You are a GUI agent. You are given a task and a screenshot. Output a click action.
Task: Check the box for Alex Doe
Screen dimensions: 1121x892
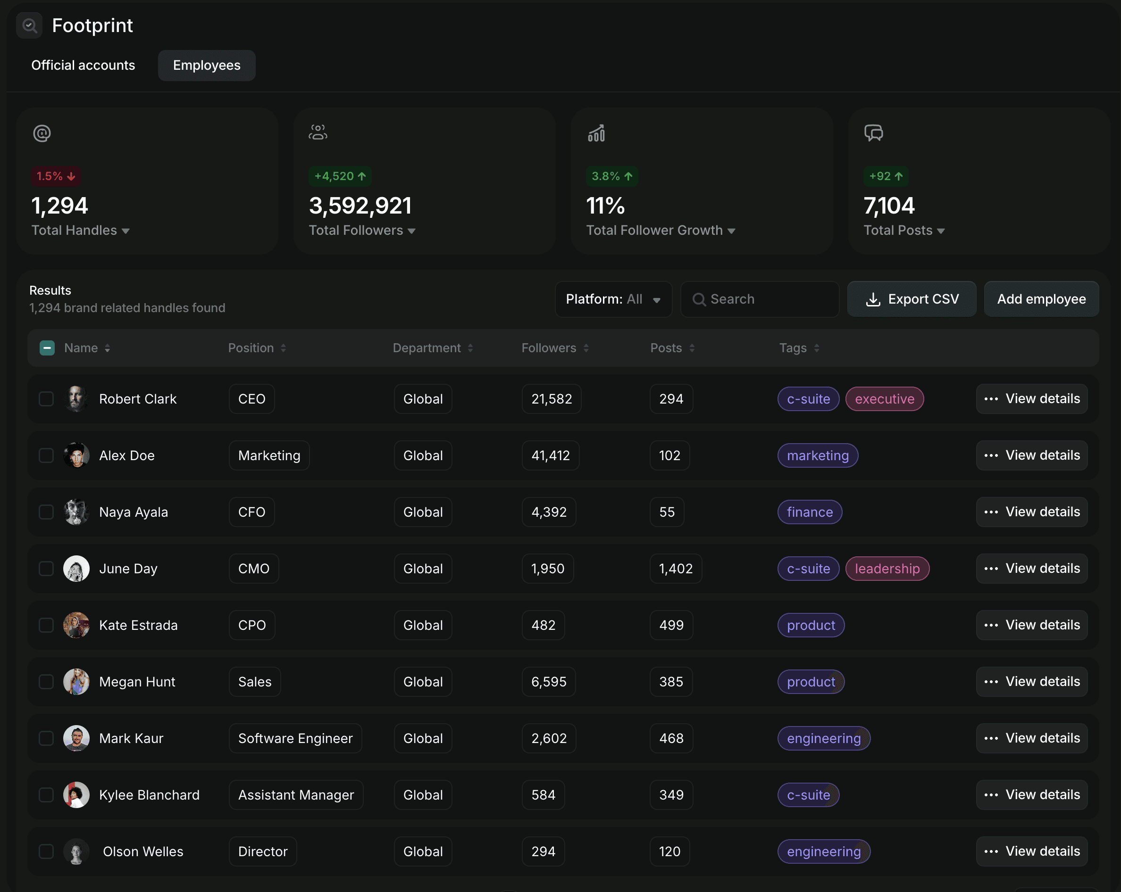(x=46, y=455)
